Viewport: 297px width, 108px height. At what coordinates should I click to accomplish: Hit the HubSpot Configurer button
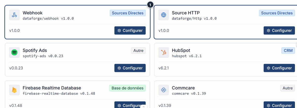click(x=279, y=68)
